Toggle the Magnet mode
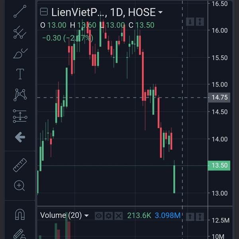This screenshot has height=239, width=239. [20, 214]
